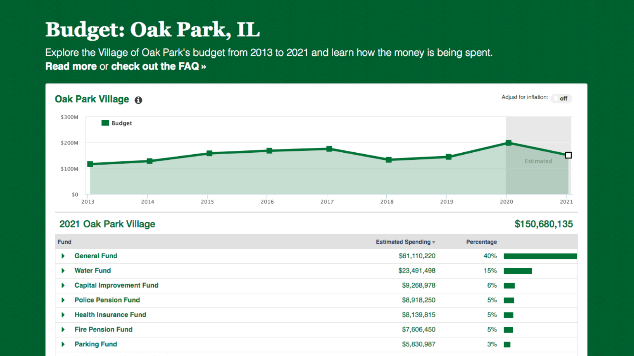Open the Health Insurance Fund link
The width and height of the screenshot is (634, 356).
point(111,314)
